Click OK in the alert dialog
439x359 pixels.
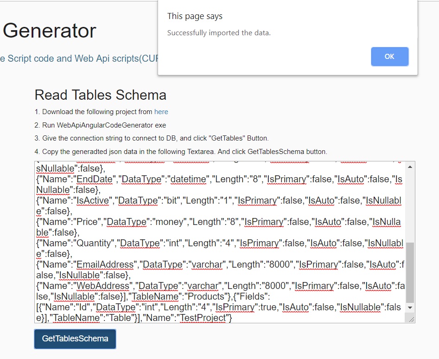point(389,57)
